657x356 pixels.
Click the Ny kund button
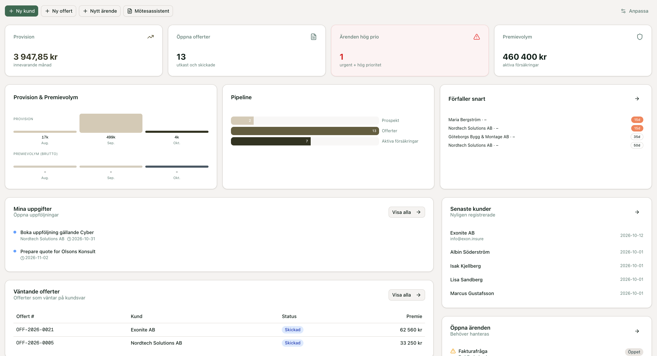(21, 11)
